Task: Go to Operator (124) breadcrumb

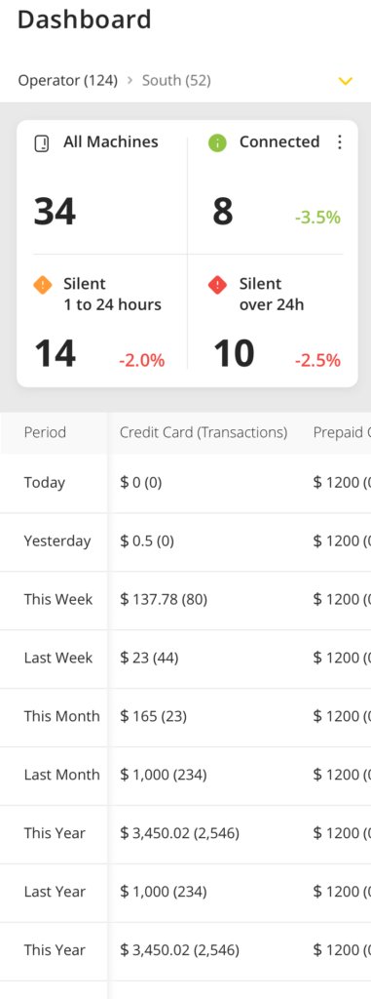Action: coord(68,80)
